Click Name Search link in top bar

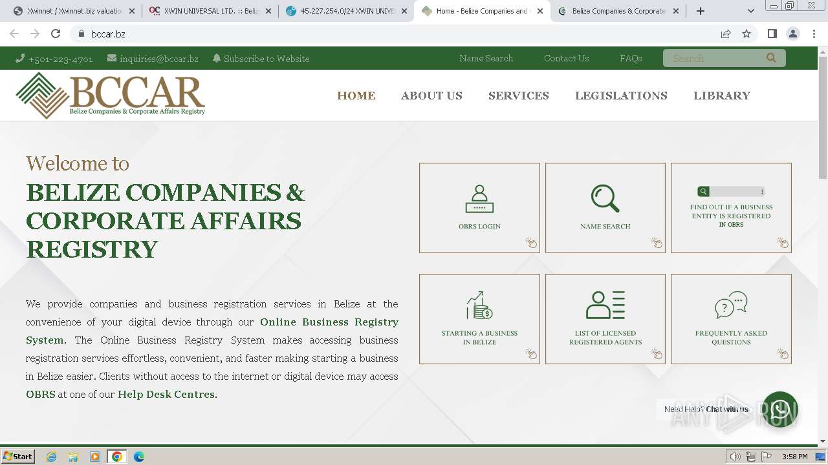tap(486, 58)
